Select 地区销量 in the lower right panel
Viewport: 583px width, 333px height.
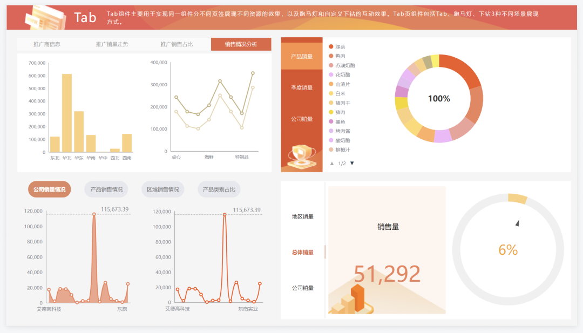point(303,216)
